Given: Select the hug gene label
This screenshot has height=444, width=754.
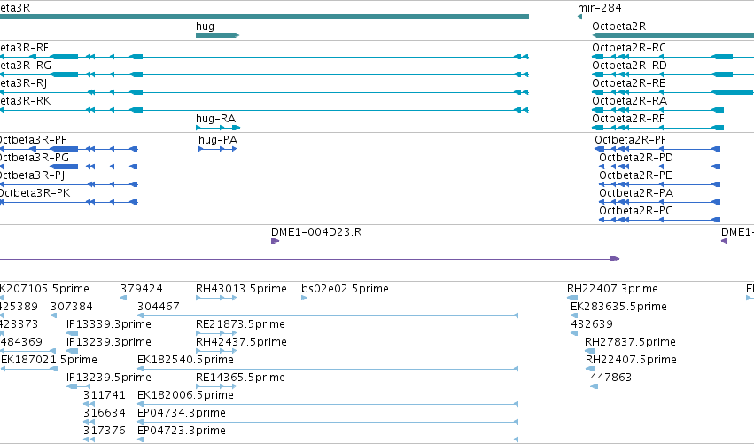Looking at the screenshot, I should click(205, 27).
